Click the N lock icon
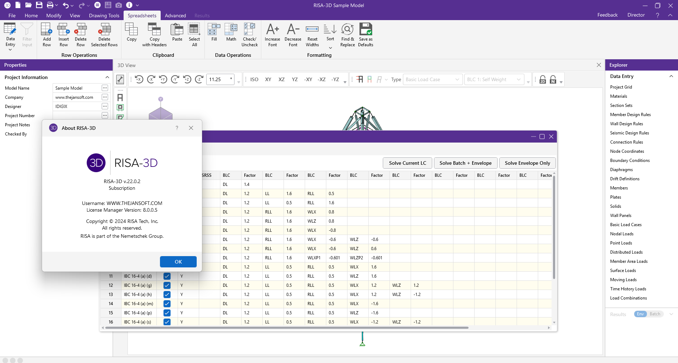The height and width of the screenshot is (363, 678). click(x=553, y=79)
